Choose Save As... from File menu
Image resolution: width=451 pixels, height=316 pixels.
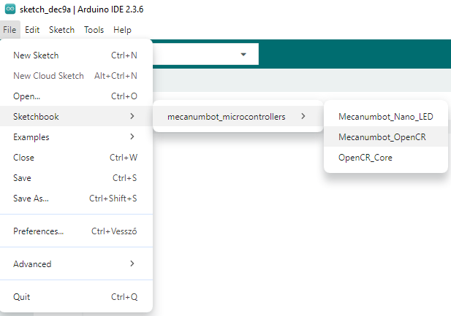(76, 199)
